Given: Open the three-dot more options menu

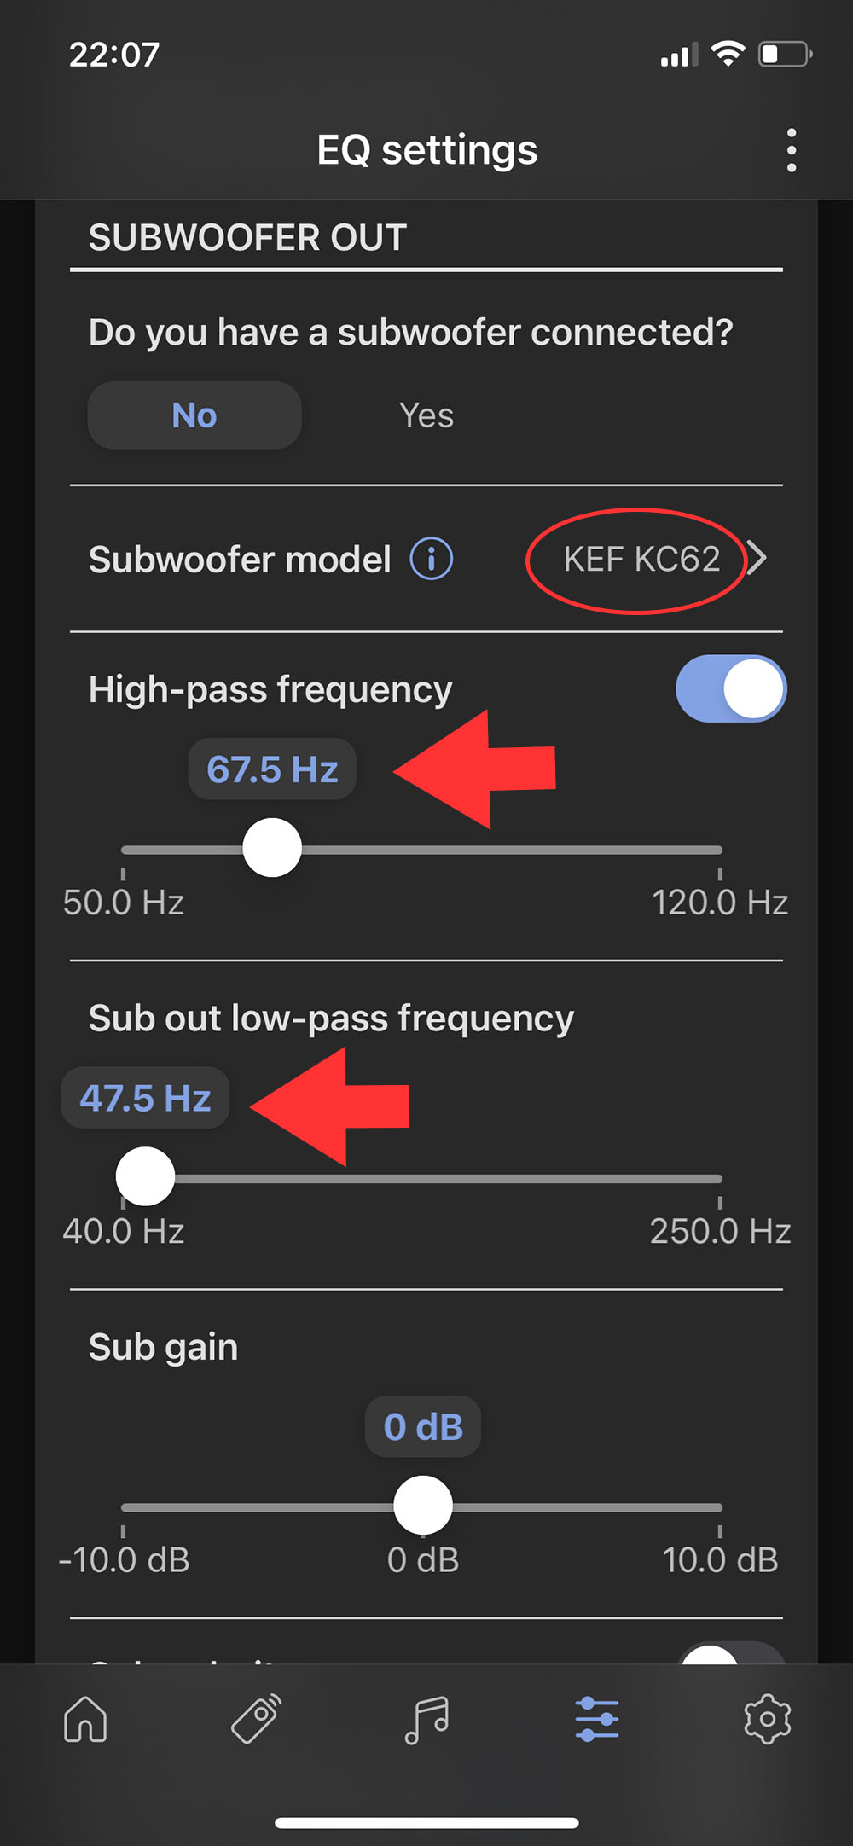Looking at the screenshot, I should coord(792,150).
